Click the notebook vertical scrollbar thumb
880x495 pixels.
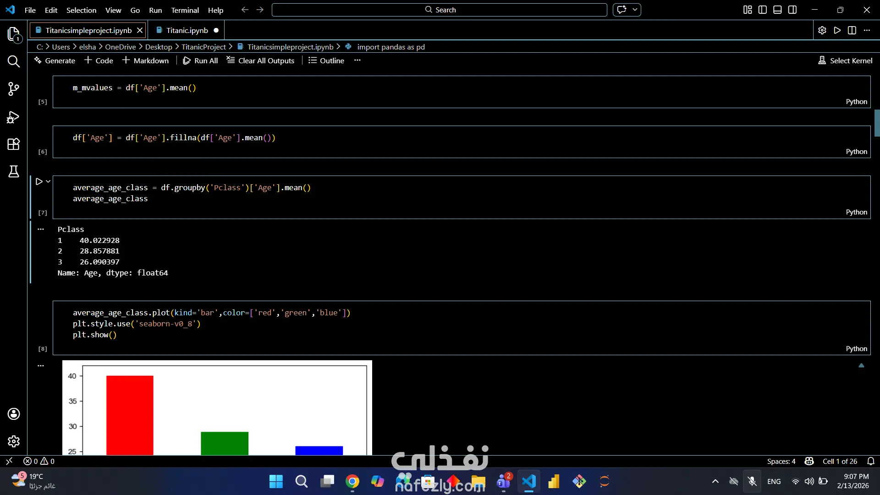877,123
